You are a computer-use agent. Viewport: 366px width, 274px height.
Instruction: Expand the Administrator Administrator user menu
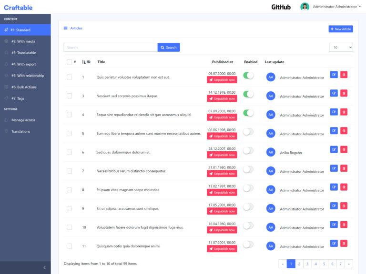(337, 7)
